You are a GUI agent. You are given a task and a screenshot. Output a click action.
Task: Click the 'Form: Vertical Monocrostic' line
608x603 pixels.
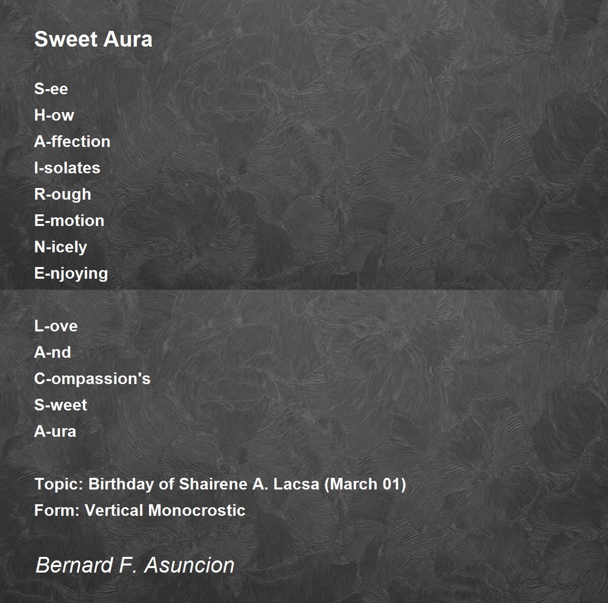click(x=139, y=510)
